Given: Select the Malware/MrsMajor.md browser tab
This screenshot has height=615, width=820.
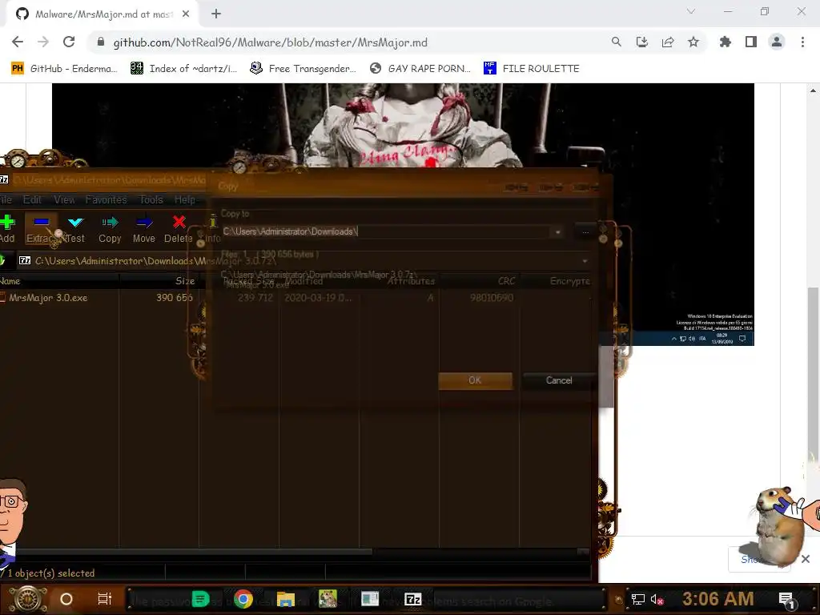Looking at the screenshot, I should (x=103, y=14).
